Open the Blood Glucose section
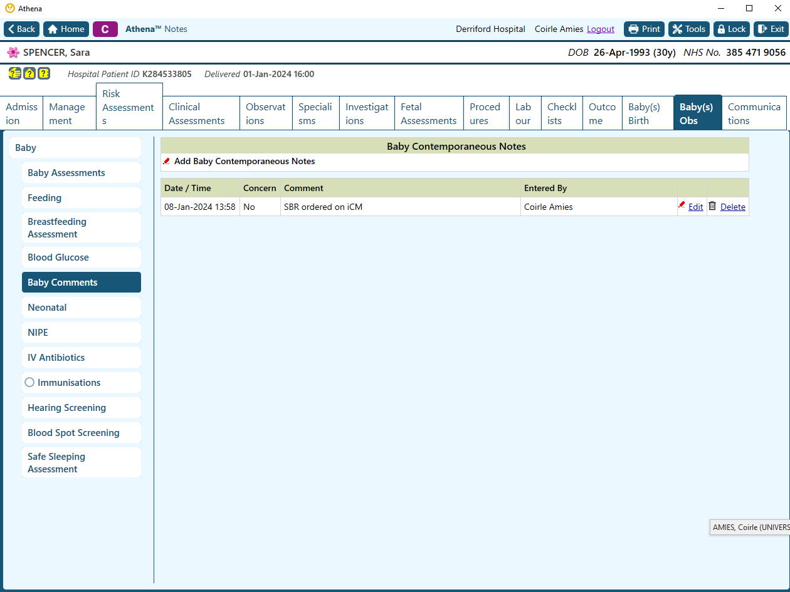This screenshot has width=790, height=592. coord(82,257)
